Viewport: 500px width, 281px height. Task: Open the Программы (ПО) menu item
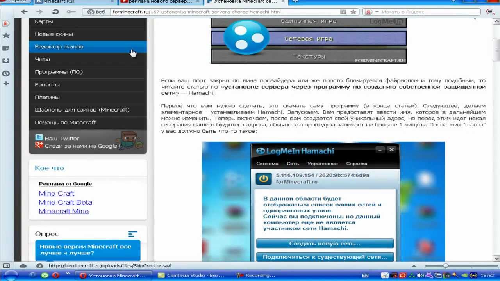(x=88, y=72)
